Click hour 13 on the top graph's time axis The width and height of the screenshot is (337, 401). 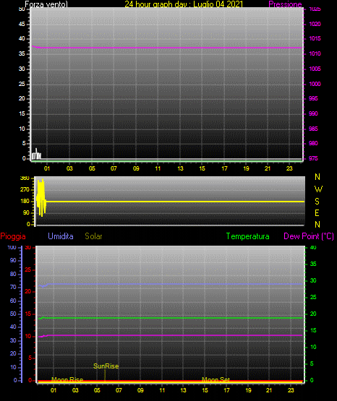[x=180, y=168]
